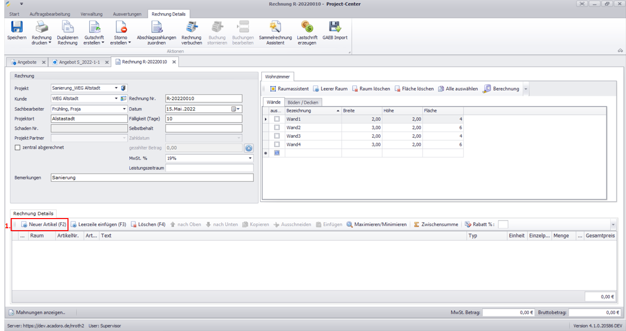Open the Sachbearbeiter dropdown list
This screenshot has height=331, width=626.
pos(124,109)
